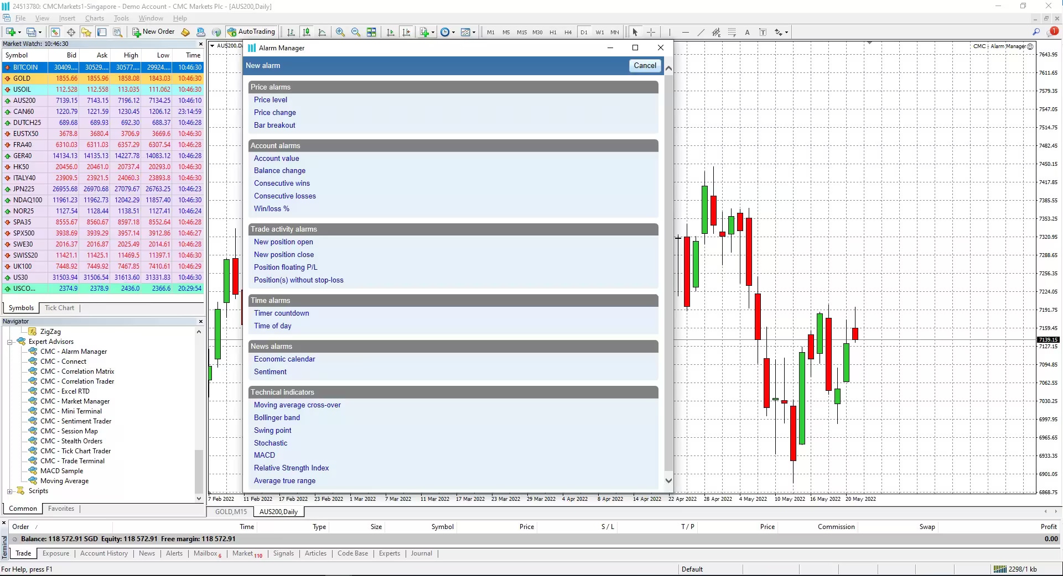The height and width of the screenshot is (576, 1063).
Task: Choose the Price level alarm
Action: point(270,100)
